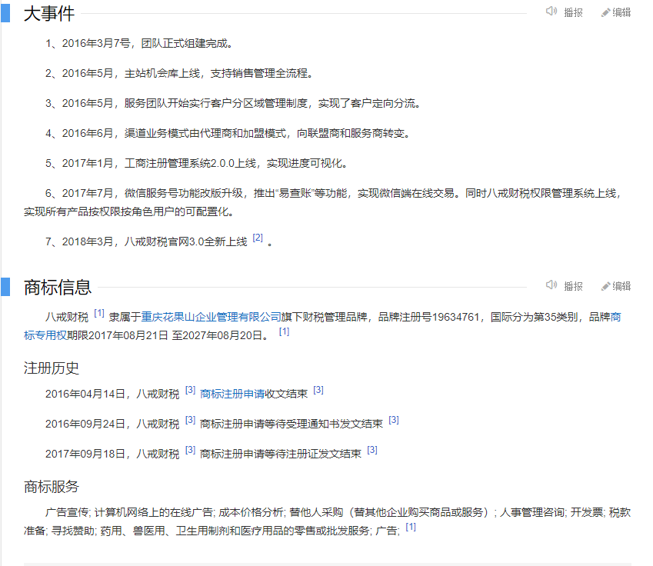Open reference [3] after 注册证发文结束
Image resolution: width=653 pixels, height=566 pixels.
(372, 450)
